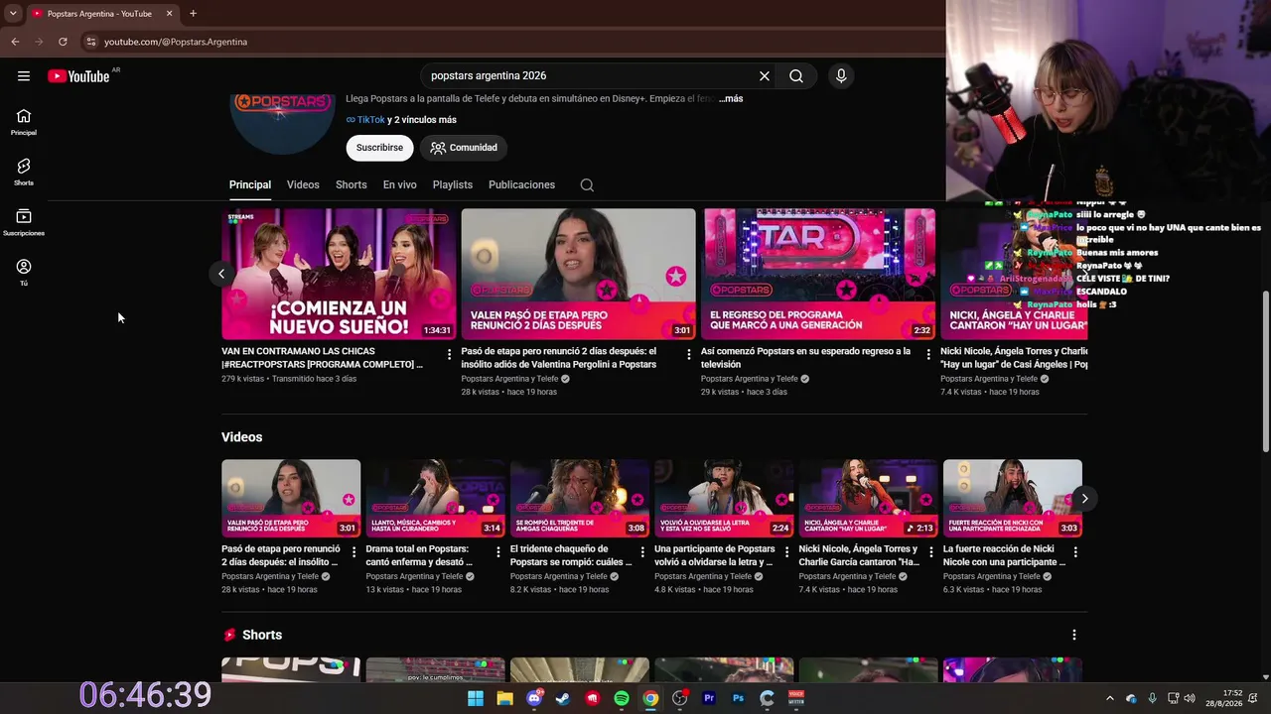Viewport: 1271px width, 714px height.
Task: Open Premiere Pro from the taskbar
Action: point(709,698)
